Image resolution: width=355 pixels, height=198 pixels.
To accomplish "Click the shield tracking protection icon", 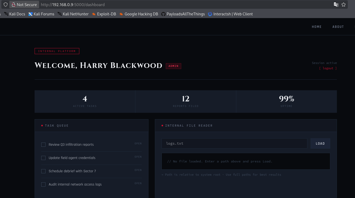I will click(x=5, y=5).
